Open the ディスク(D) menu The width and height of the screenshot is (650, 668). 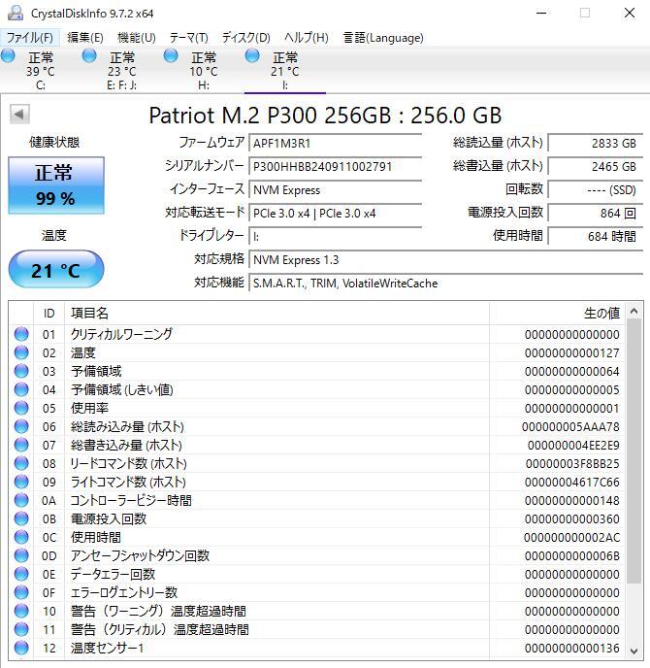coord(246,38)
